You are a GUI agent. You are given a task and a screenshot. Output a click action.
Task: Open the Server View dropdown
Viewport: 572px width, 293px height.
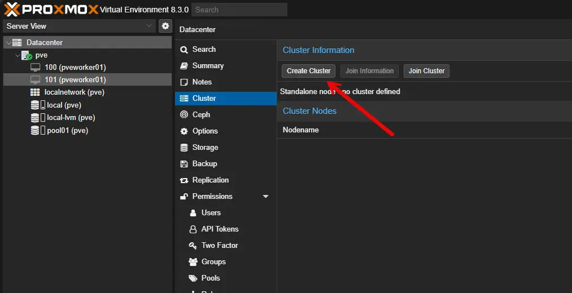point(149,26)
